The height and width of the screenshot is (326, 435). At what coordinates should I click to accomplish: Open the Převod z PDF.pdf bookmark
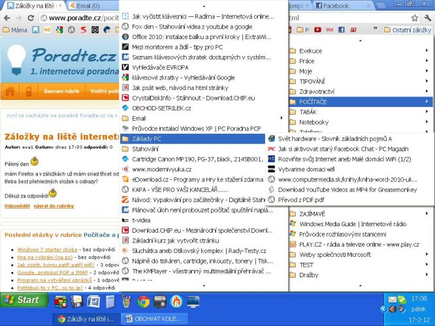pyautogui.click(x=349, y=200)
